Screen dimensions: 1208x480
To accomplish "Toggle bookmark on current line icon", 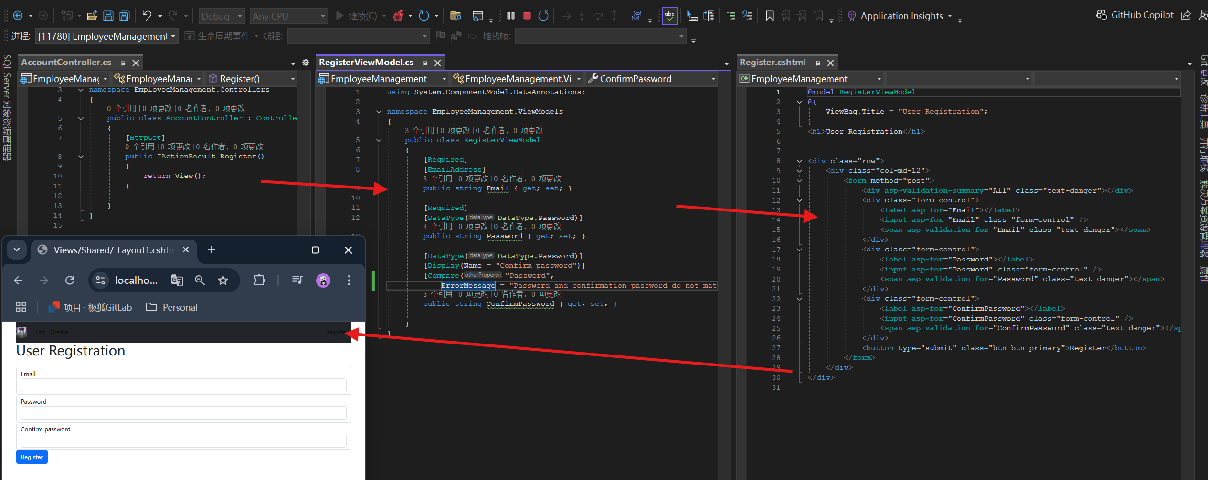I will click(x=769, y=16).
